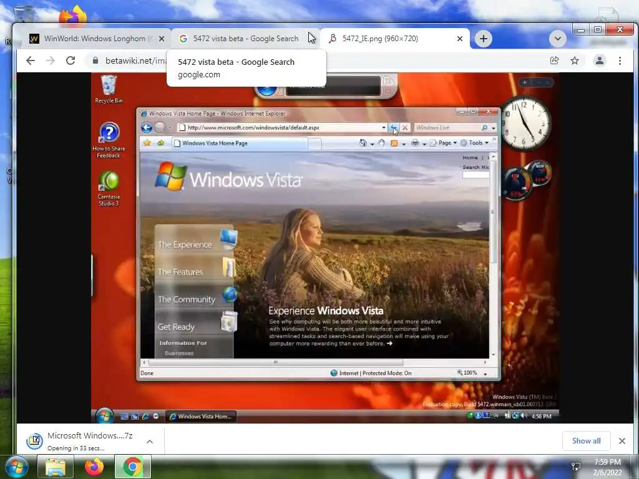Screen dimensions: 639x479
Task: Click the Windows Live search box
Action: coord(447,127)
